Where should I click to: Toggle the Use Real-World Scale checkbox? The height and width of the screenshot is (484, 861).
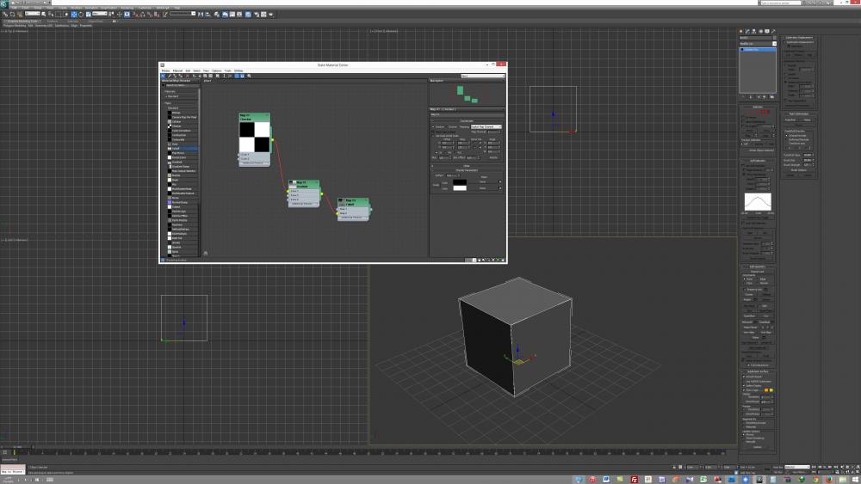433,135
